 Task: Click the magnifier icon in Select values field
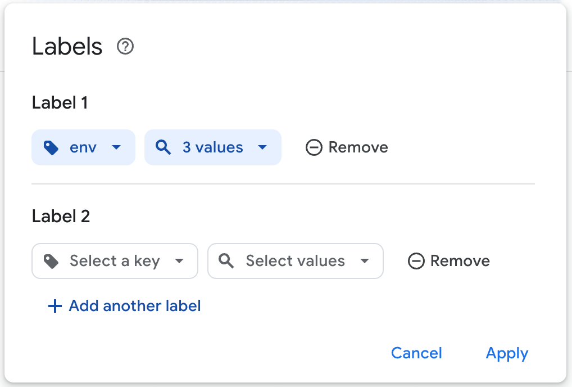coord(226,261)
